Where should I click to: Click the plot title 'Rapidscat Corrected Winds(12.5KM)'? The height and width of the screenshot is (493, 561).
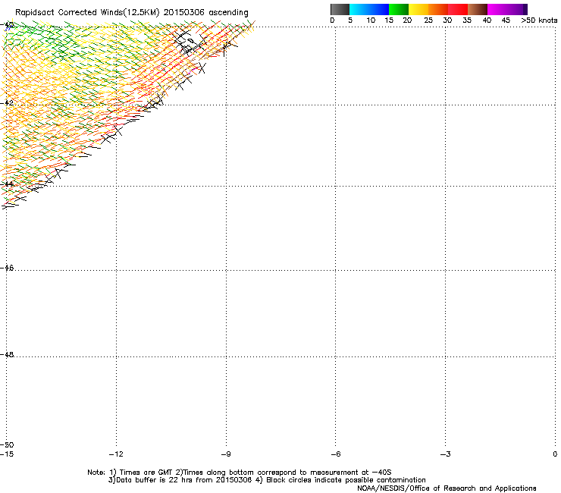tap(87, 13)
